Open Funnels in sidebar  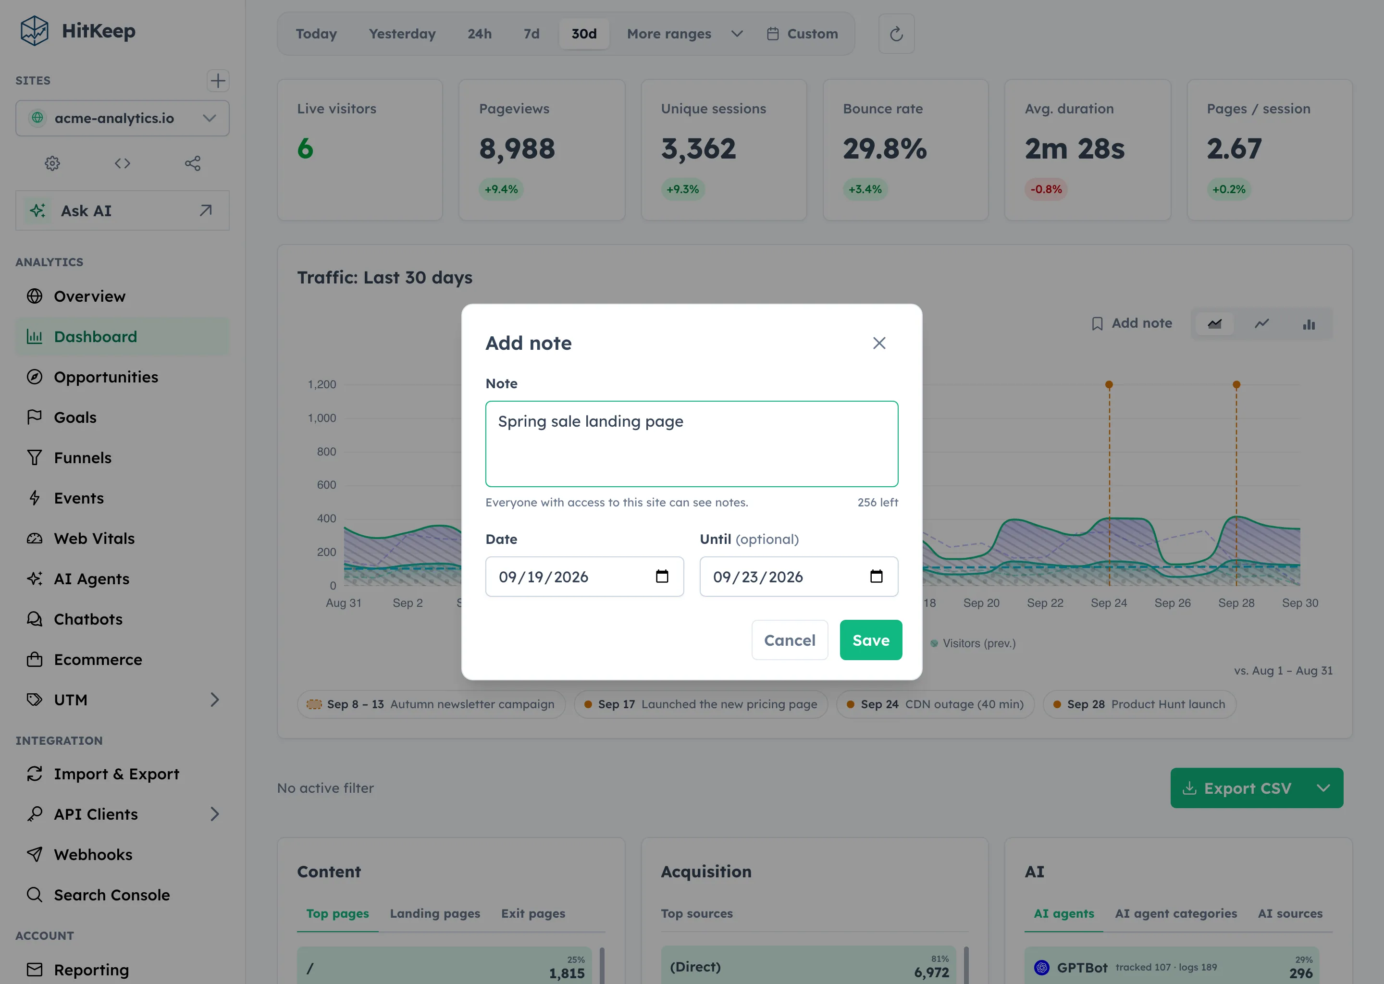[x=123, y=457]
